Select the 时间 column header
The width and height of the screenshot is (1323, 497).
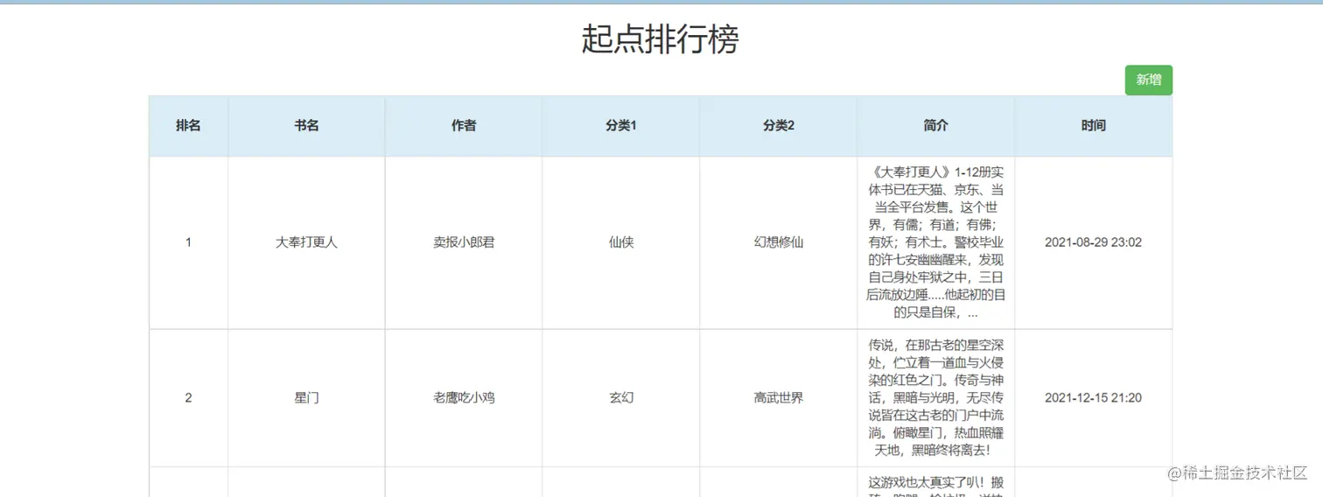1093,126
